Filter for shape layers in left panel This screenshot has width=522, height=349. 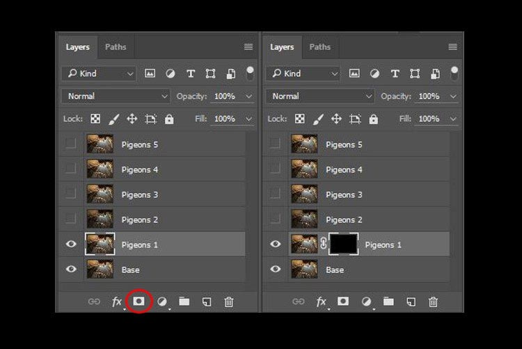point(210,73)
